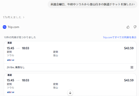Click ソウル station name in first card
This screenshot has width=139, height=96.
click(10, 55)
